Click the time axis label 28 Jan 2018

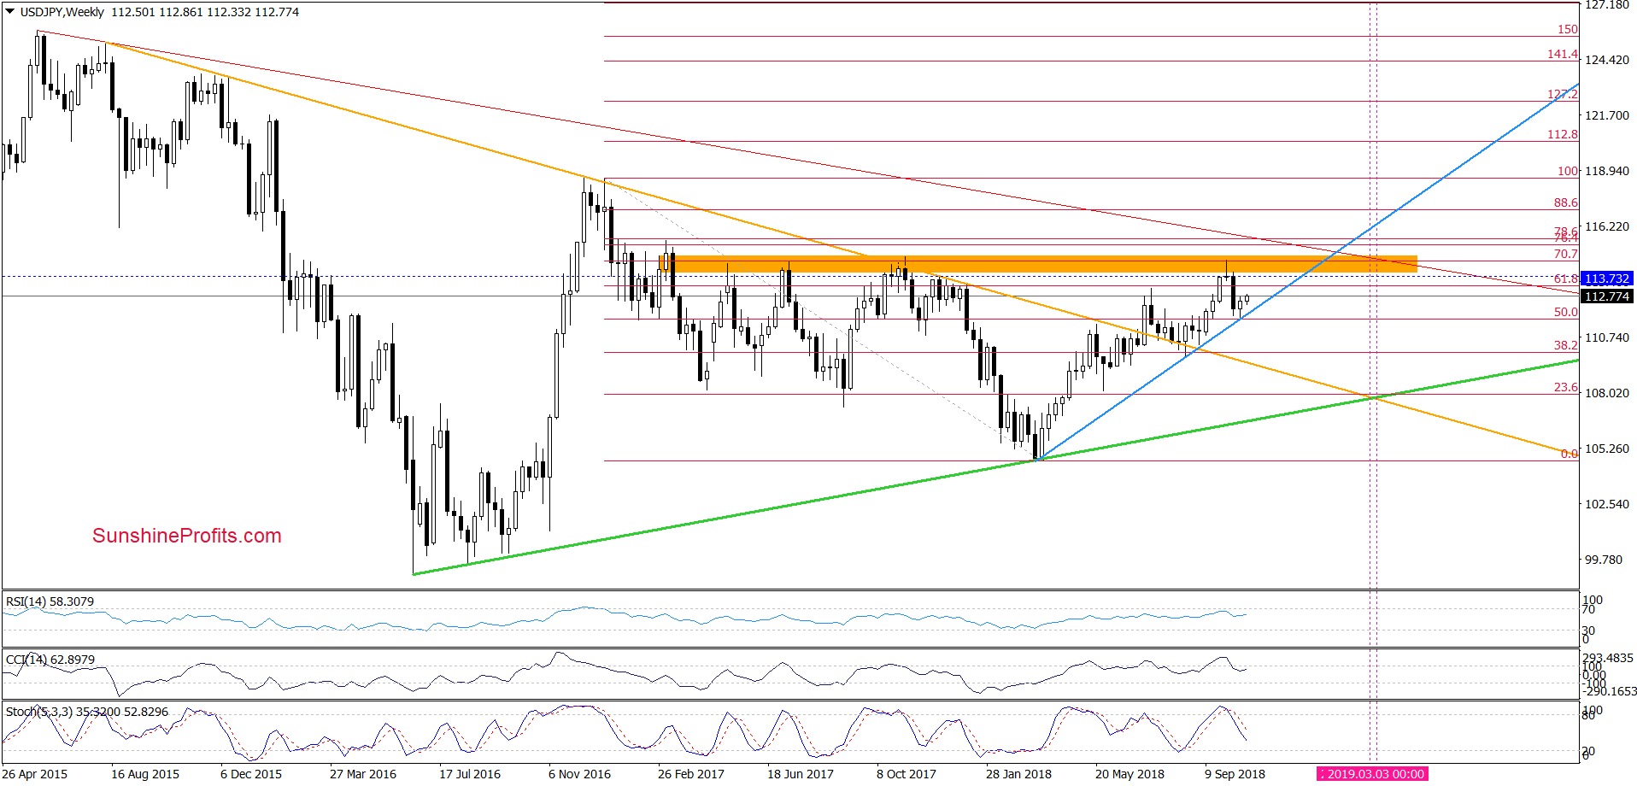1019,774
